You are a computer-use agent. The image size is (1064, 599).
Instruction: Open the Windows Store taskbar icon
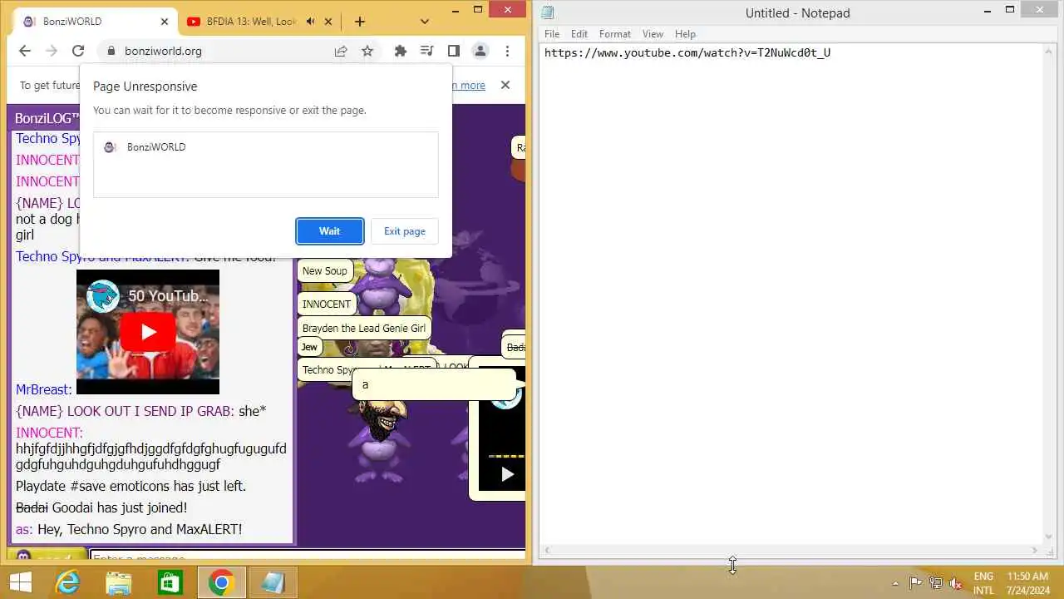(x=170, y=582)
